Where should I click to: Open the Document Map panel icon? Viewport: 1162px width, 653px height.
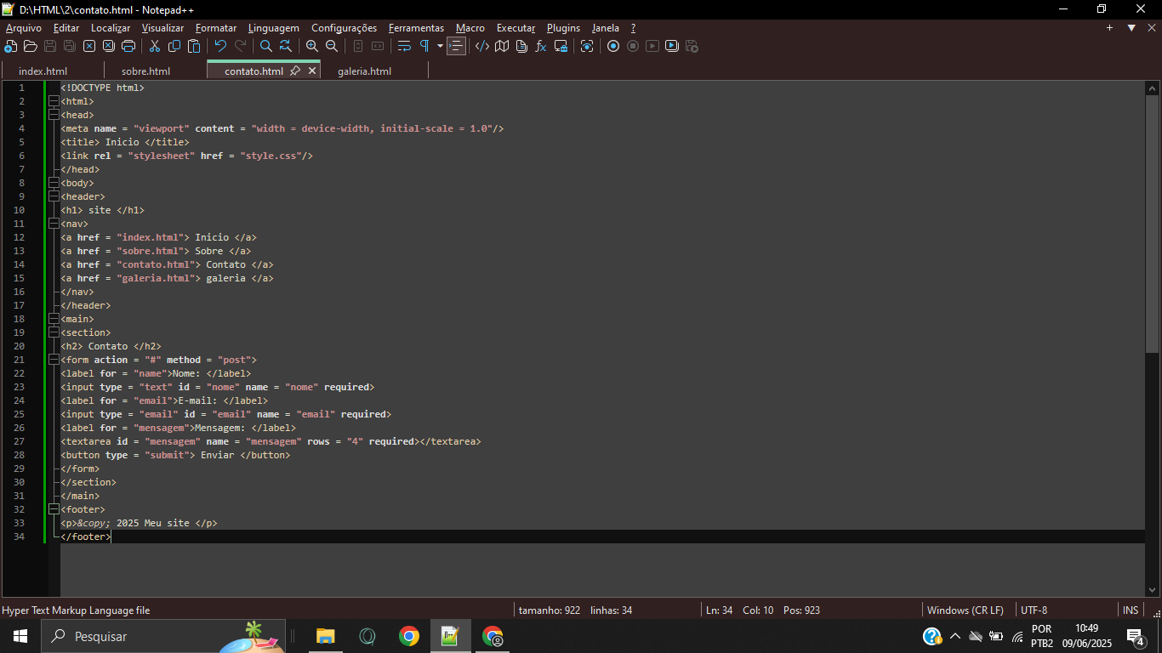pyautogui.click(x=502, y=46)
